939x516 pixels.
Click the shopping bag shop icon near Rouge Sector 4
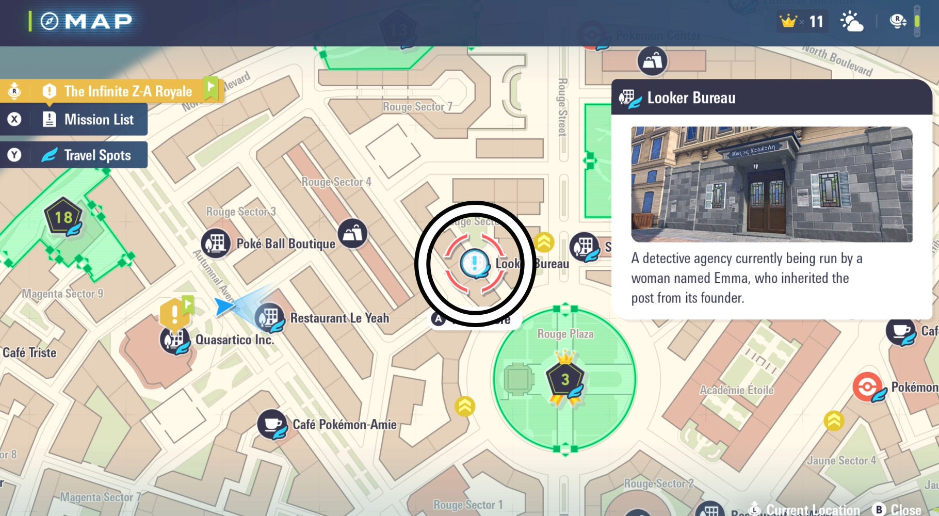352,234
